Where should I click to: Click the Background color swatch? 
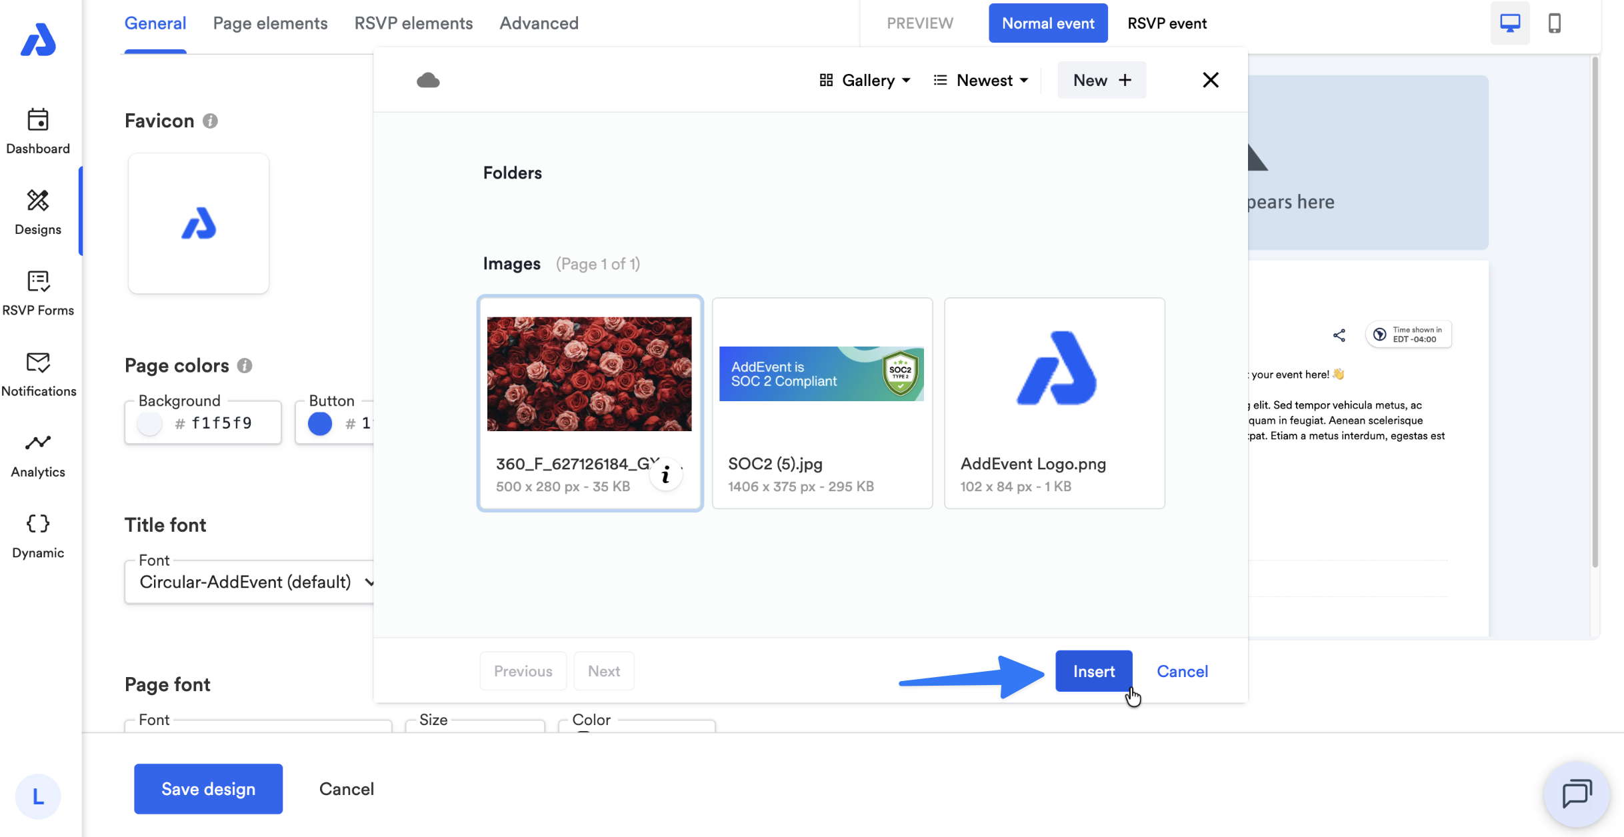click(149, 423)
